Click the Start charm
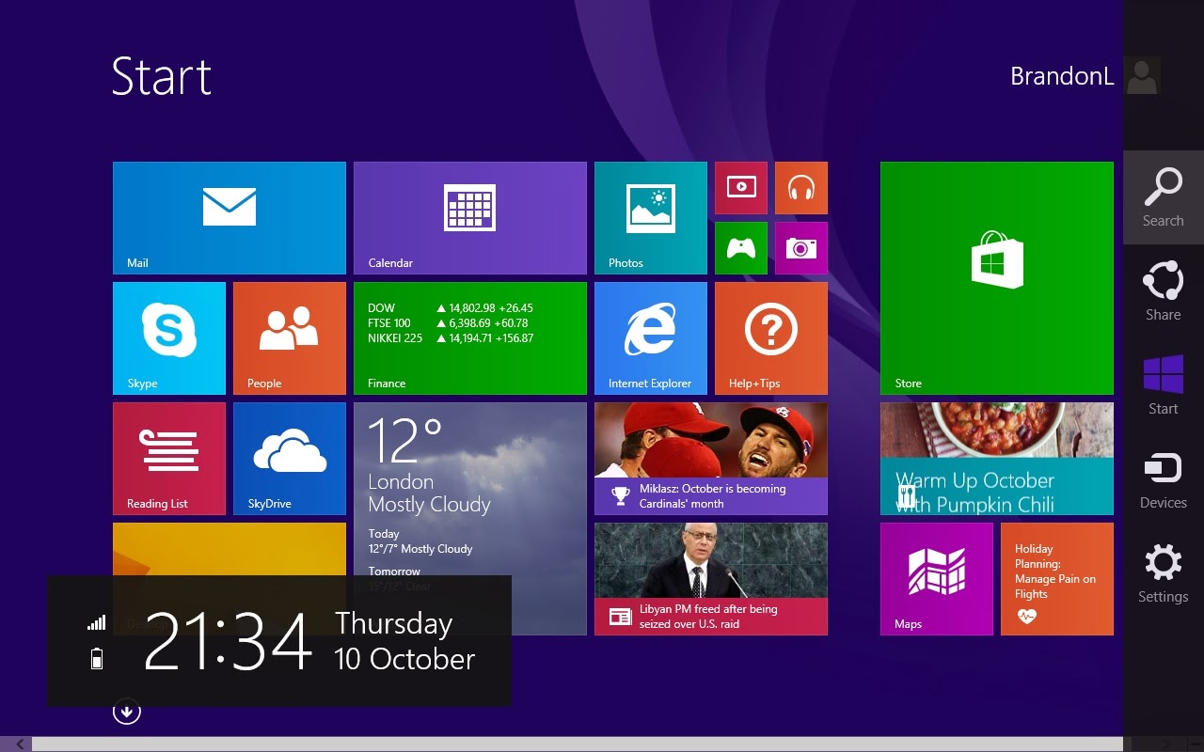The image size is (1204, 752). click(1164, 385)
